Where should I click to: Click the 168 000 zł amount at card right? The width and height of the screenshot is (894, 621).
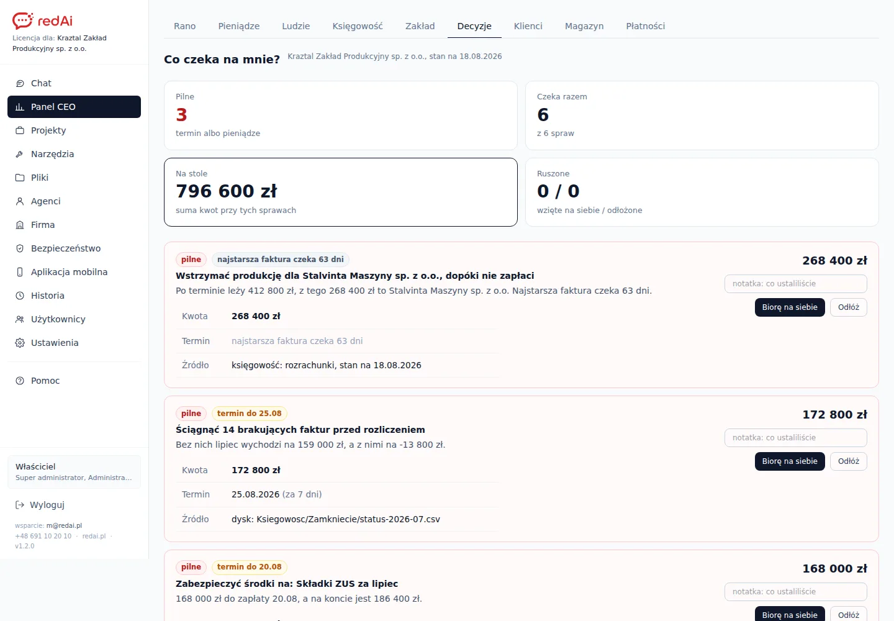point(835,569)
